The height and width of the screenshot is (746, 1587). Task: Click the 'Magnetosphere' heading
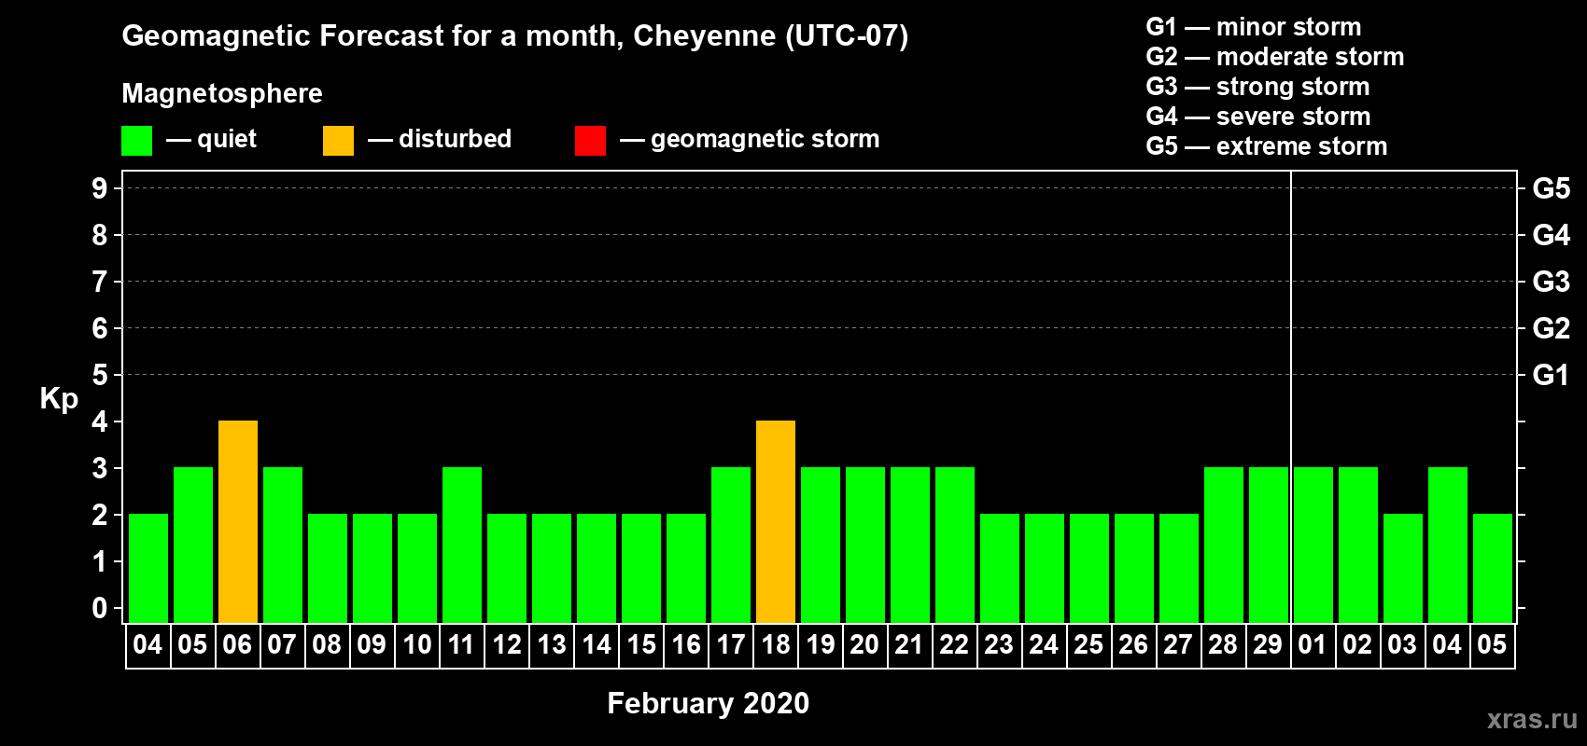(222, 93)
